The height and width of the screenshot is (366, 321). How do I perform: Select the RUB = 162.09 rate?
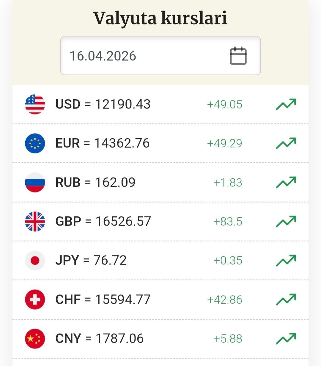[x=95, y=182]
